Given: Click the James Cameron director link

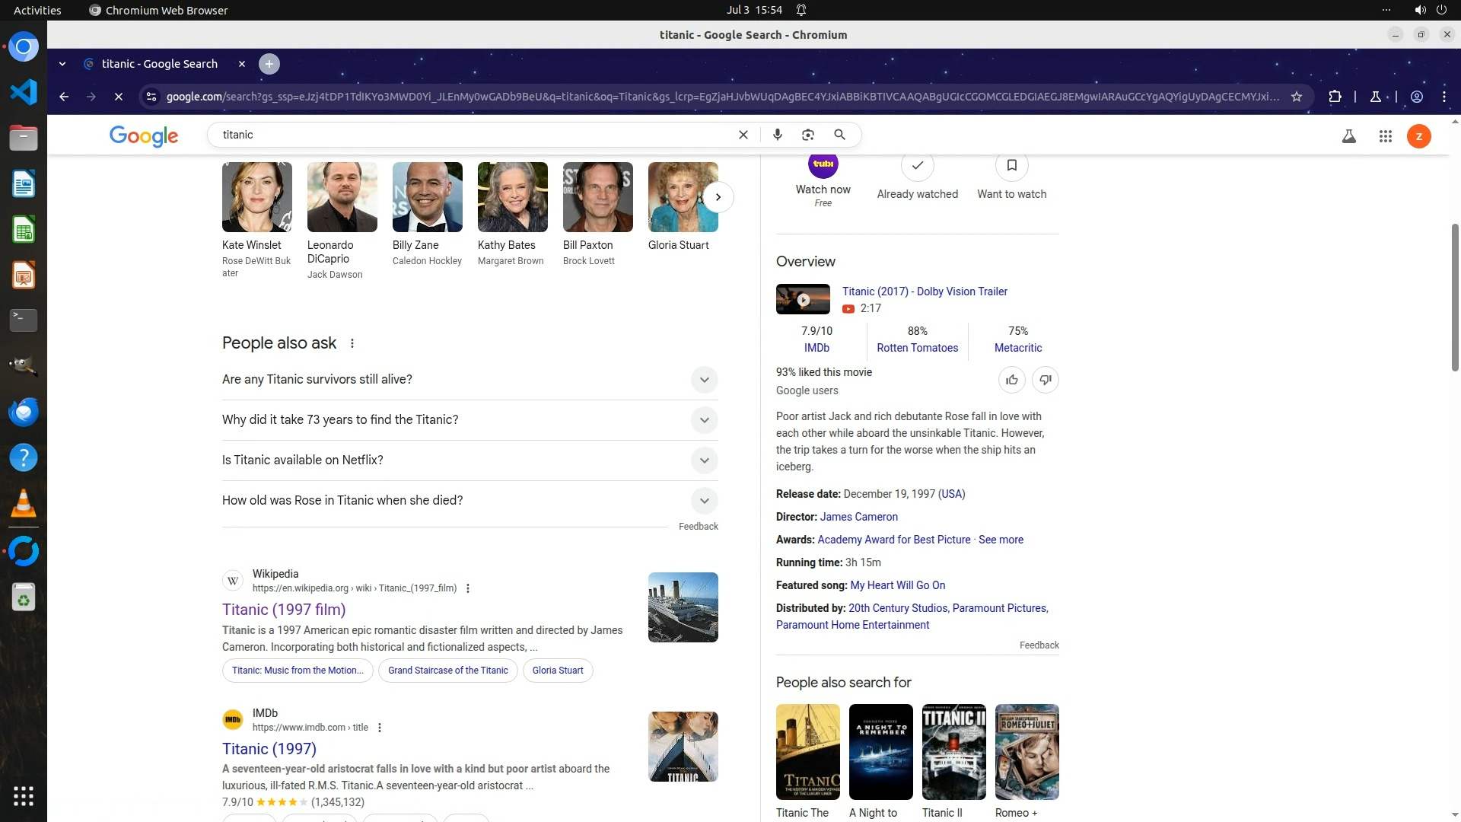Looking at the screenshot, I should (858, 517).
